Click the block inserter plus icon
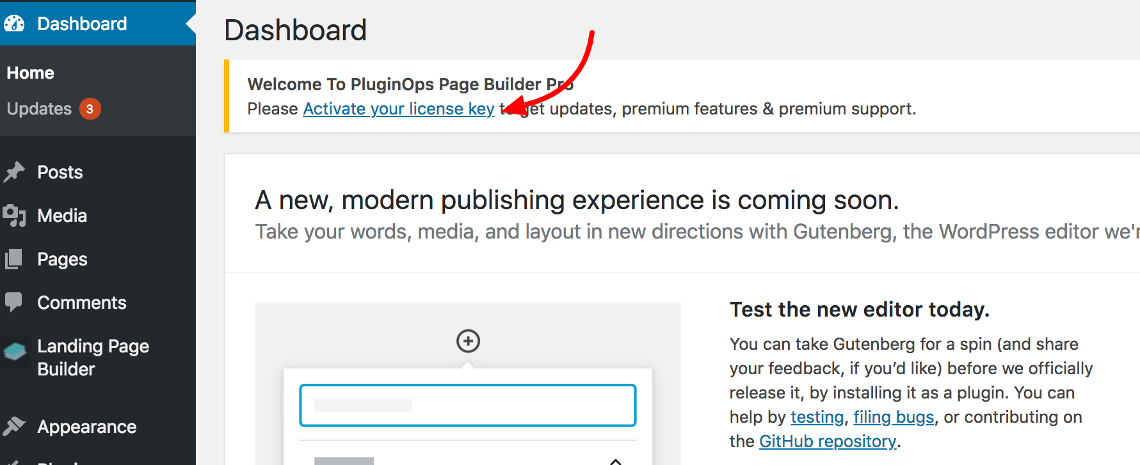 (x=468, y=341)
